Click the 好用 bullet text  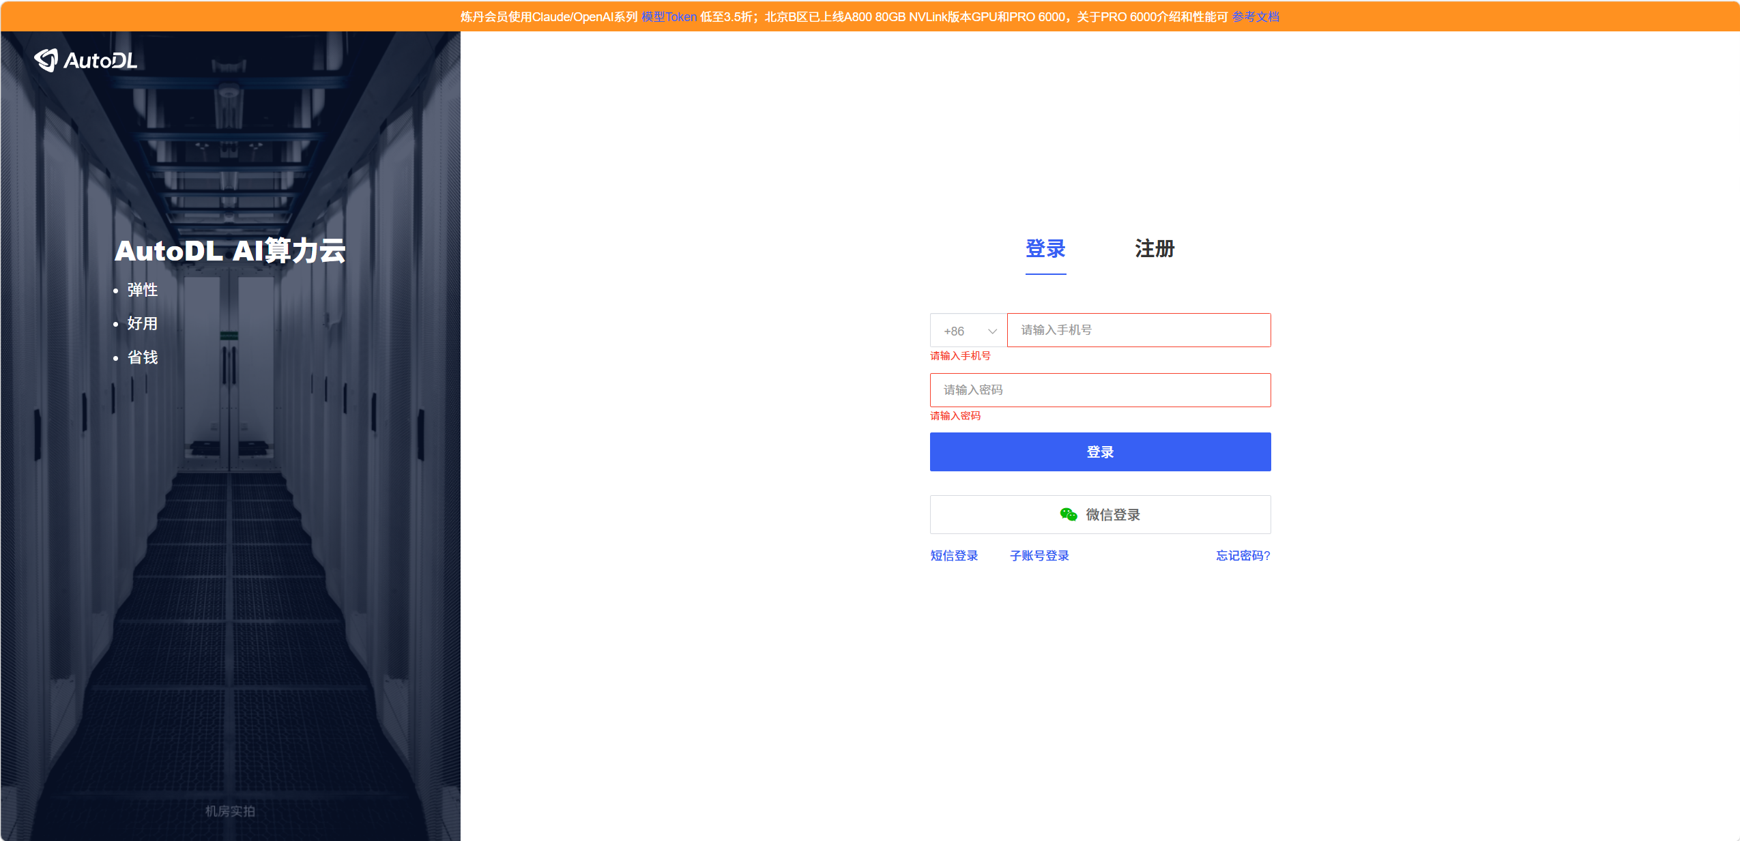(x=143, y=323)
